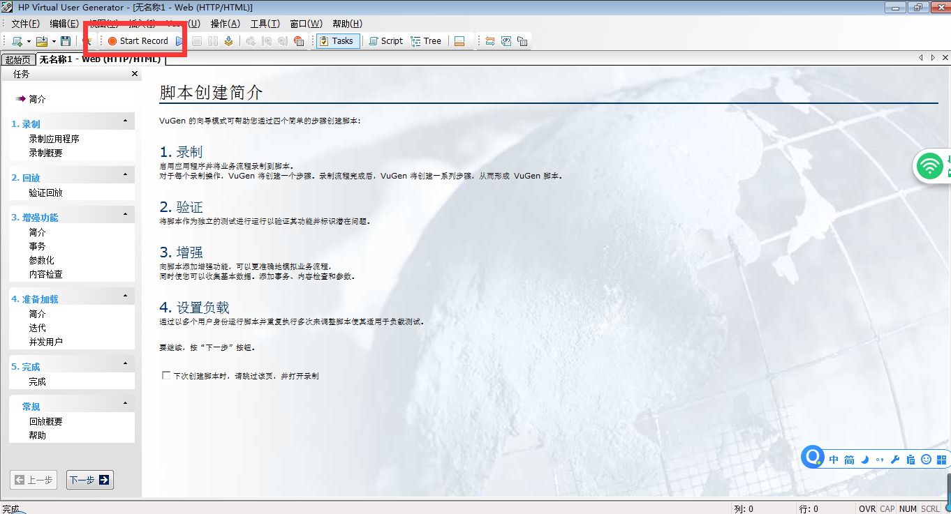Check the skip-this-page checkbox
951x514 pixels.
pos(166,375)
